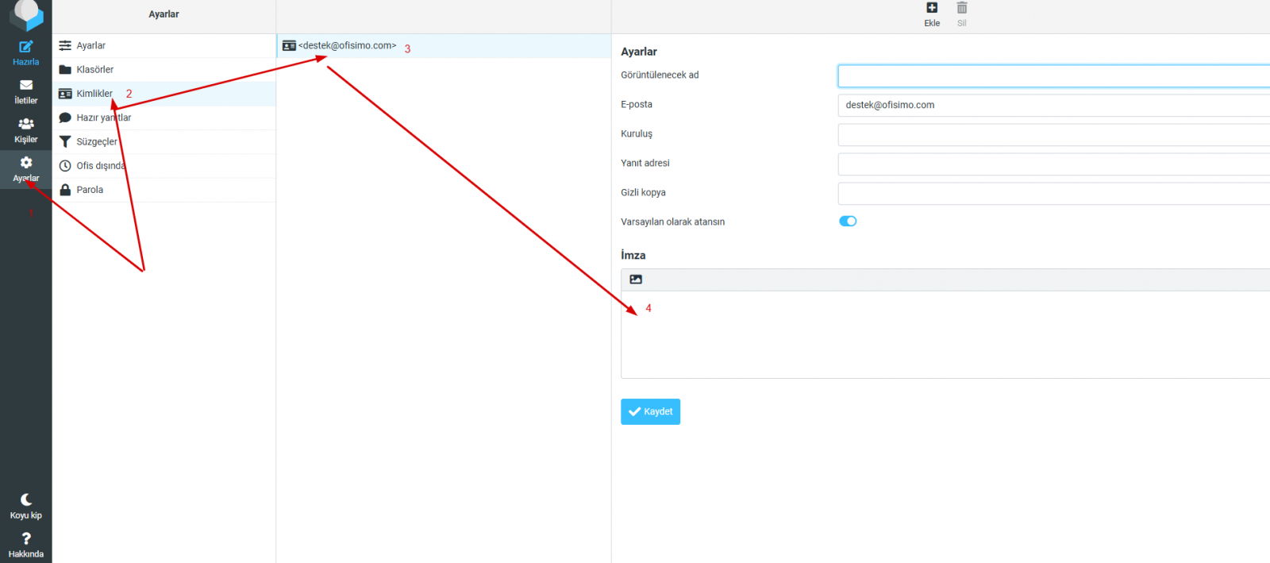Open Hazırla compose icon in sidebar

[25, 48]
